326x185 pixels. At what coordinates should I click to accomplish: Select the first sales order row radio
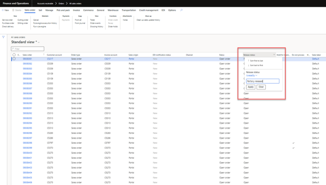(14, 59)
